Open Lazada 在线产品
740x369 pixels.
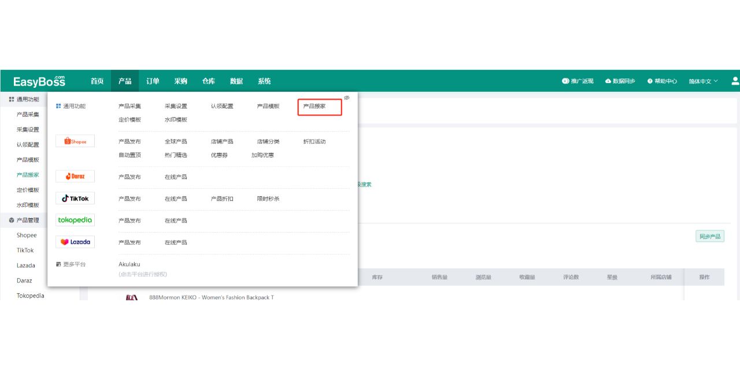click(176, 243)
